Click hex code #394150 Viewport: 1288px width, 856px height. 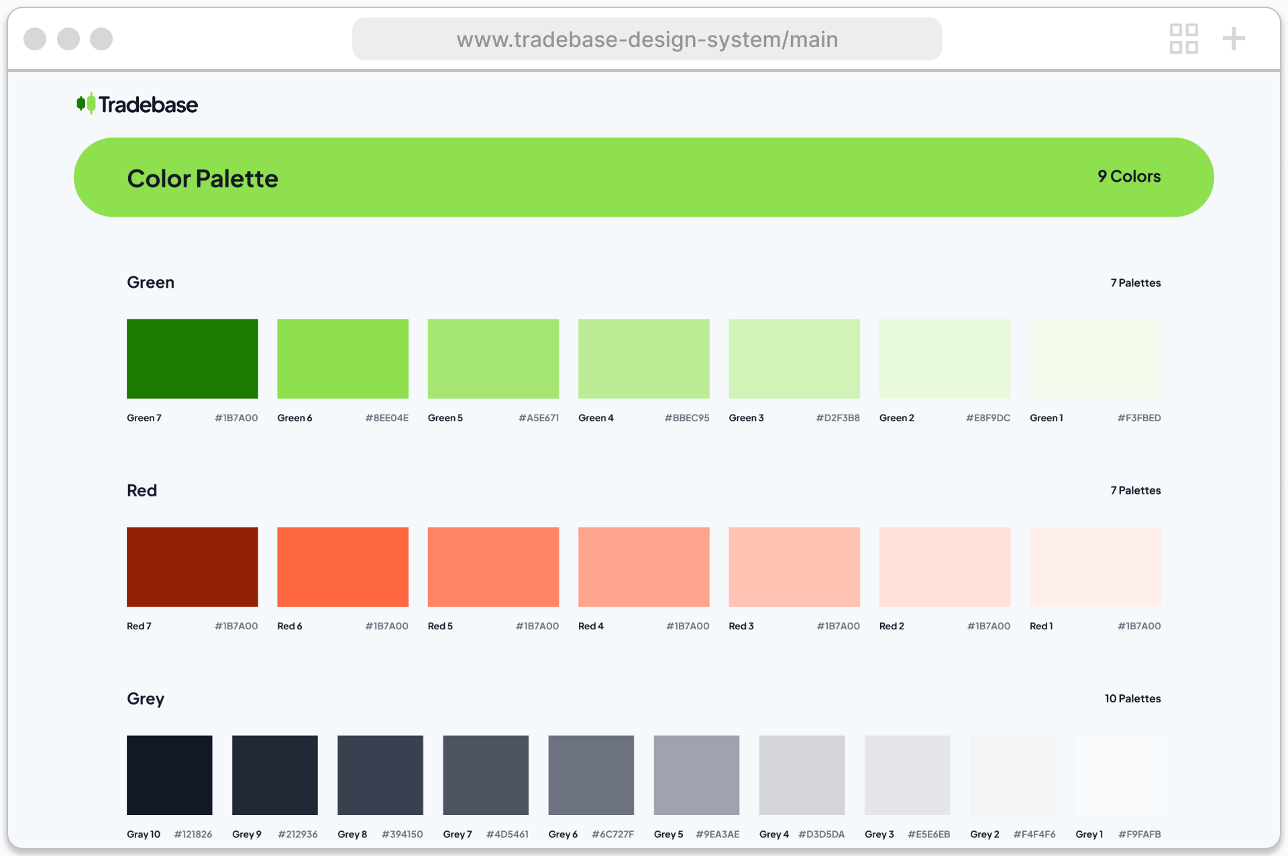point(402,835)
